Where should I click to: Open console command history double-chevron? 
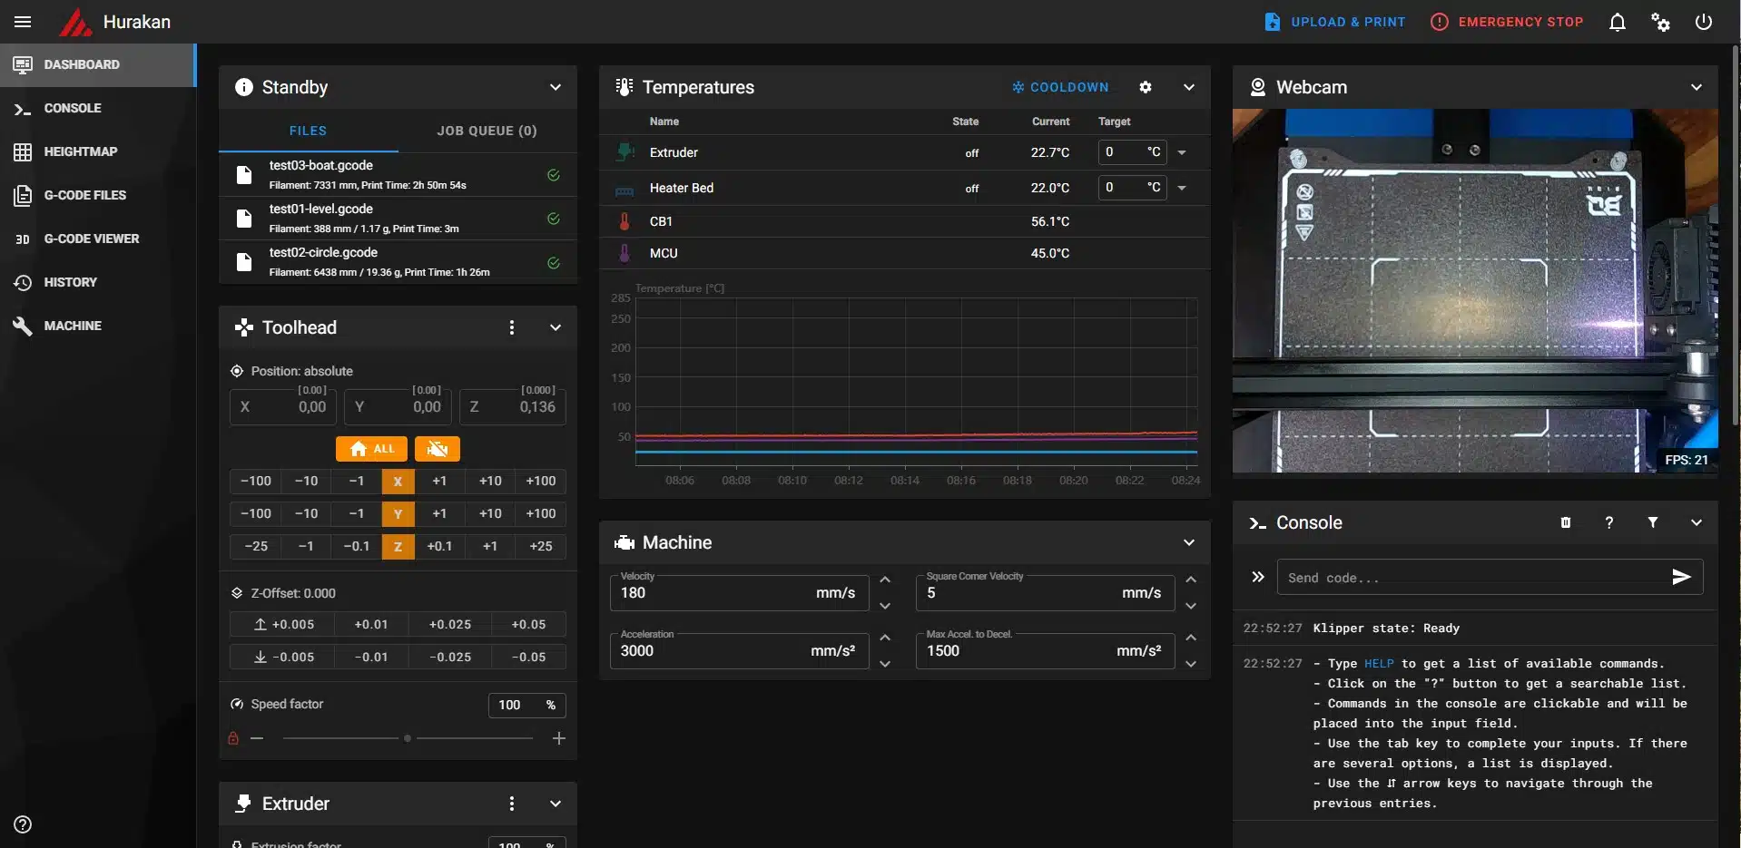click(1258, 577)
